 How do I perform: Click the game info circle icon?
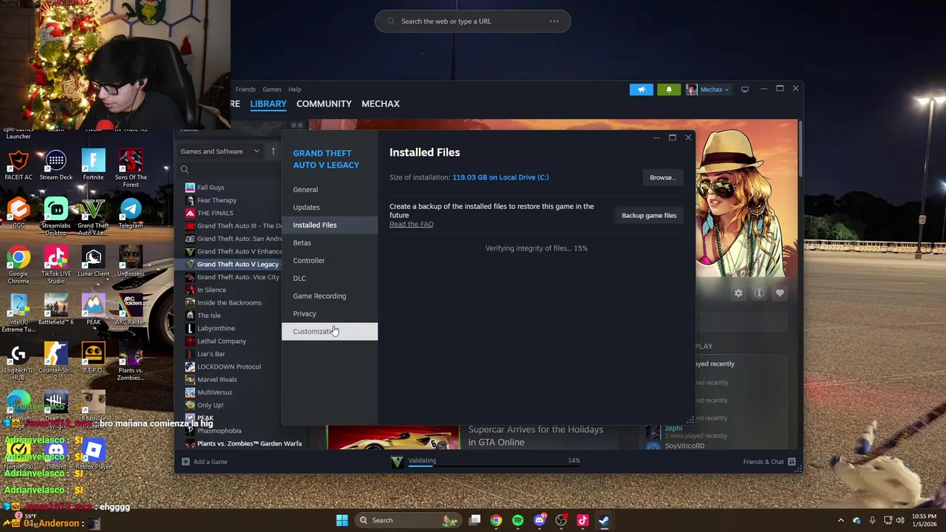759,293
